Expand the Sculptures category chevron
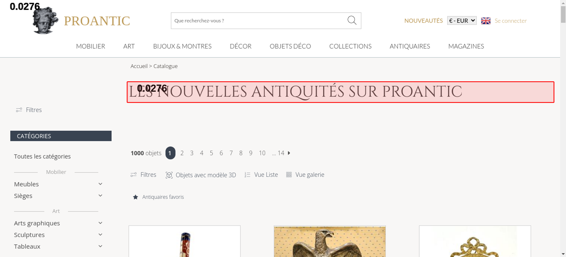The height and width of the screenshot is (257, 566). [100, 235]
